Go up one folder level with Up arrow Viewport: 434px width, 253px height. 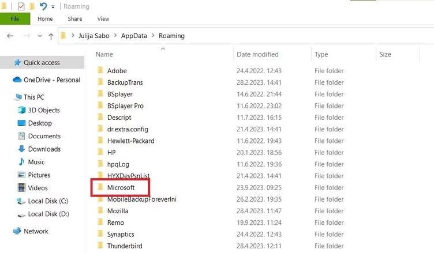click(x=51, y=36)
